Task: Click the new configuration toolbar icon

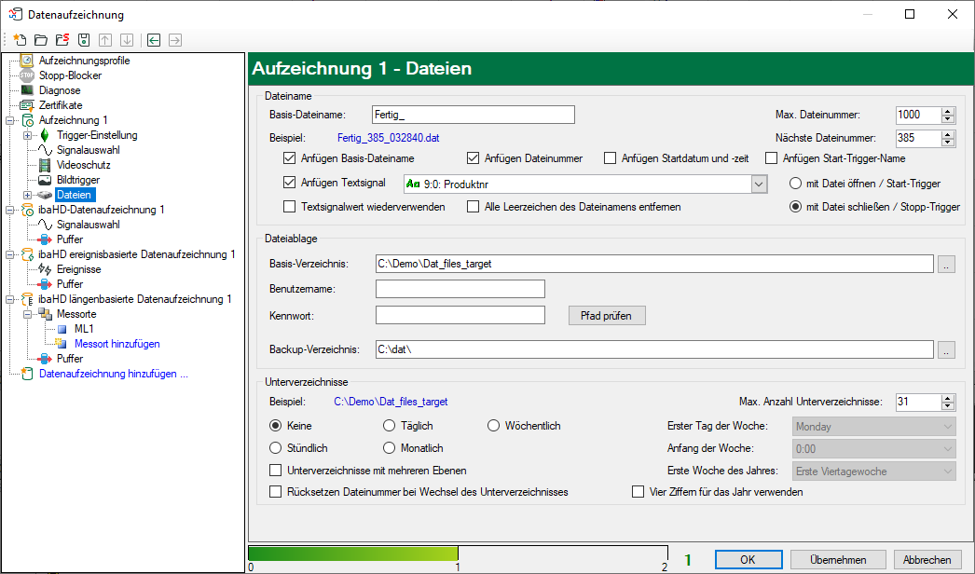Action: pyautogui.click(x=20, y=40)
